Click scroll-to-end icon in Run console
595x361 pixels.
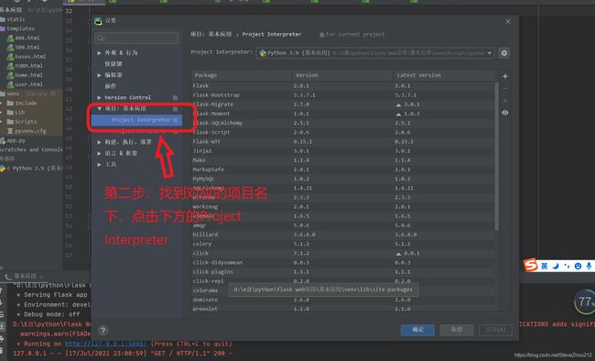(x=2, y=325)
